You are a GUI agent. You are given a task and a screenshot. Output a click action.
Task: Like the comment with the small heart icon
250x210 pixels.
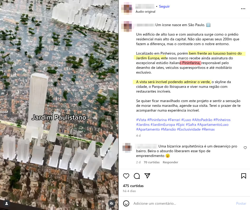(x=245, y=148)
